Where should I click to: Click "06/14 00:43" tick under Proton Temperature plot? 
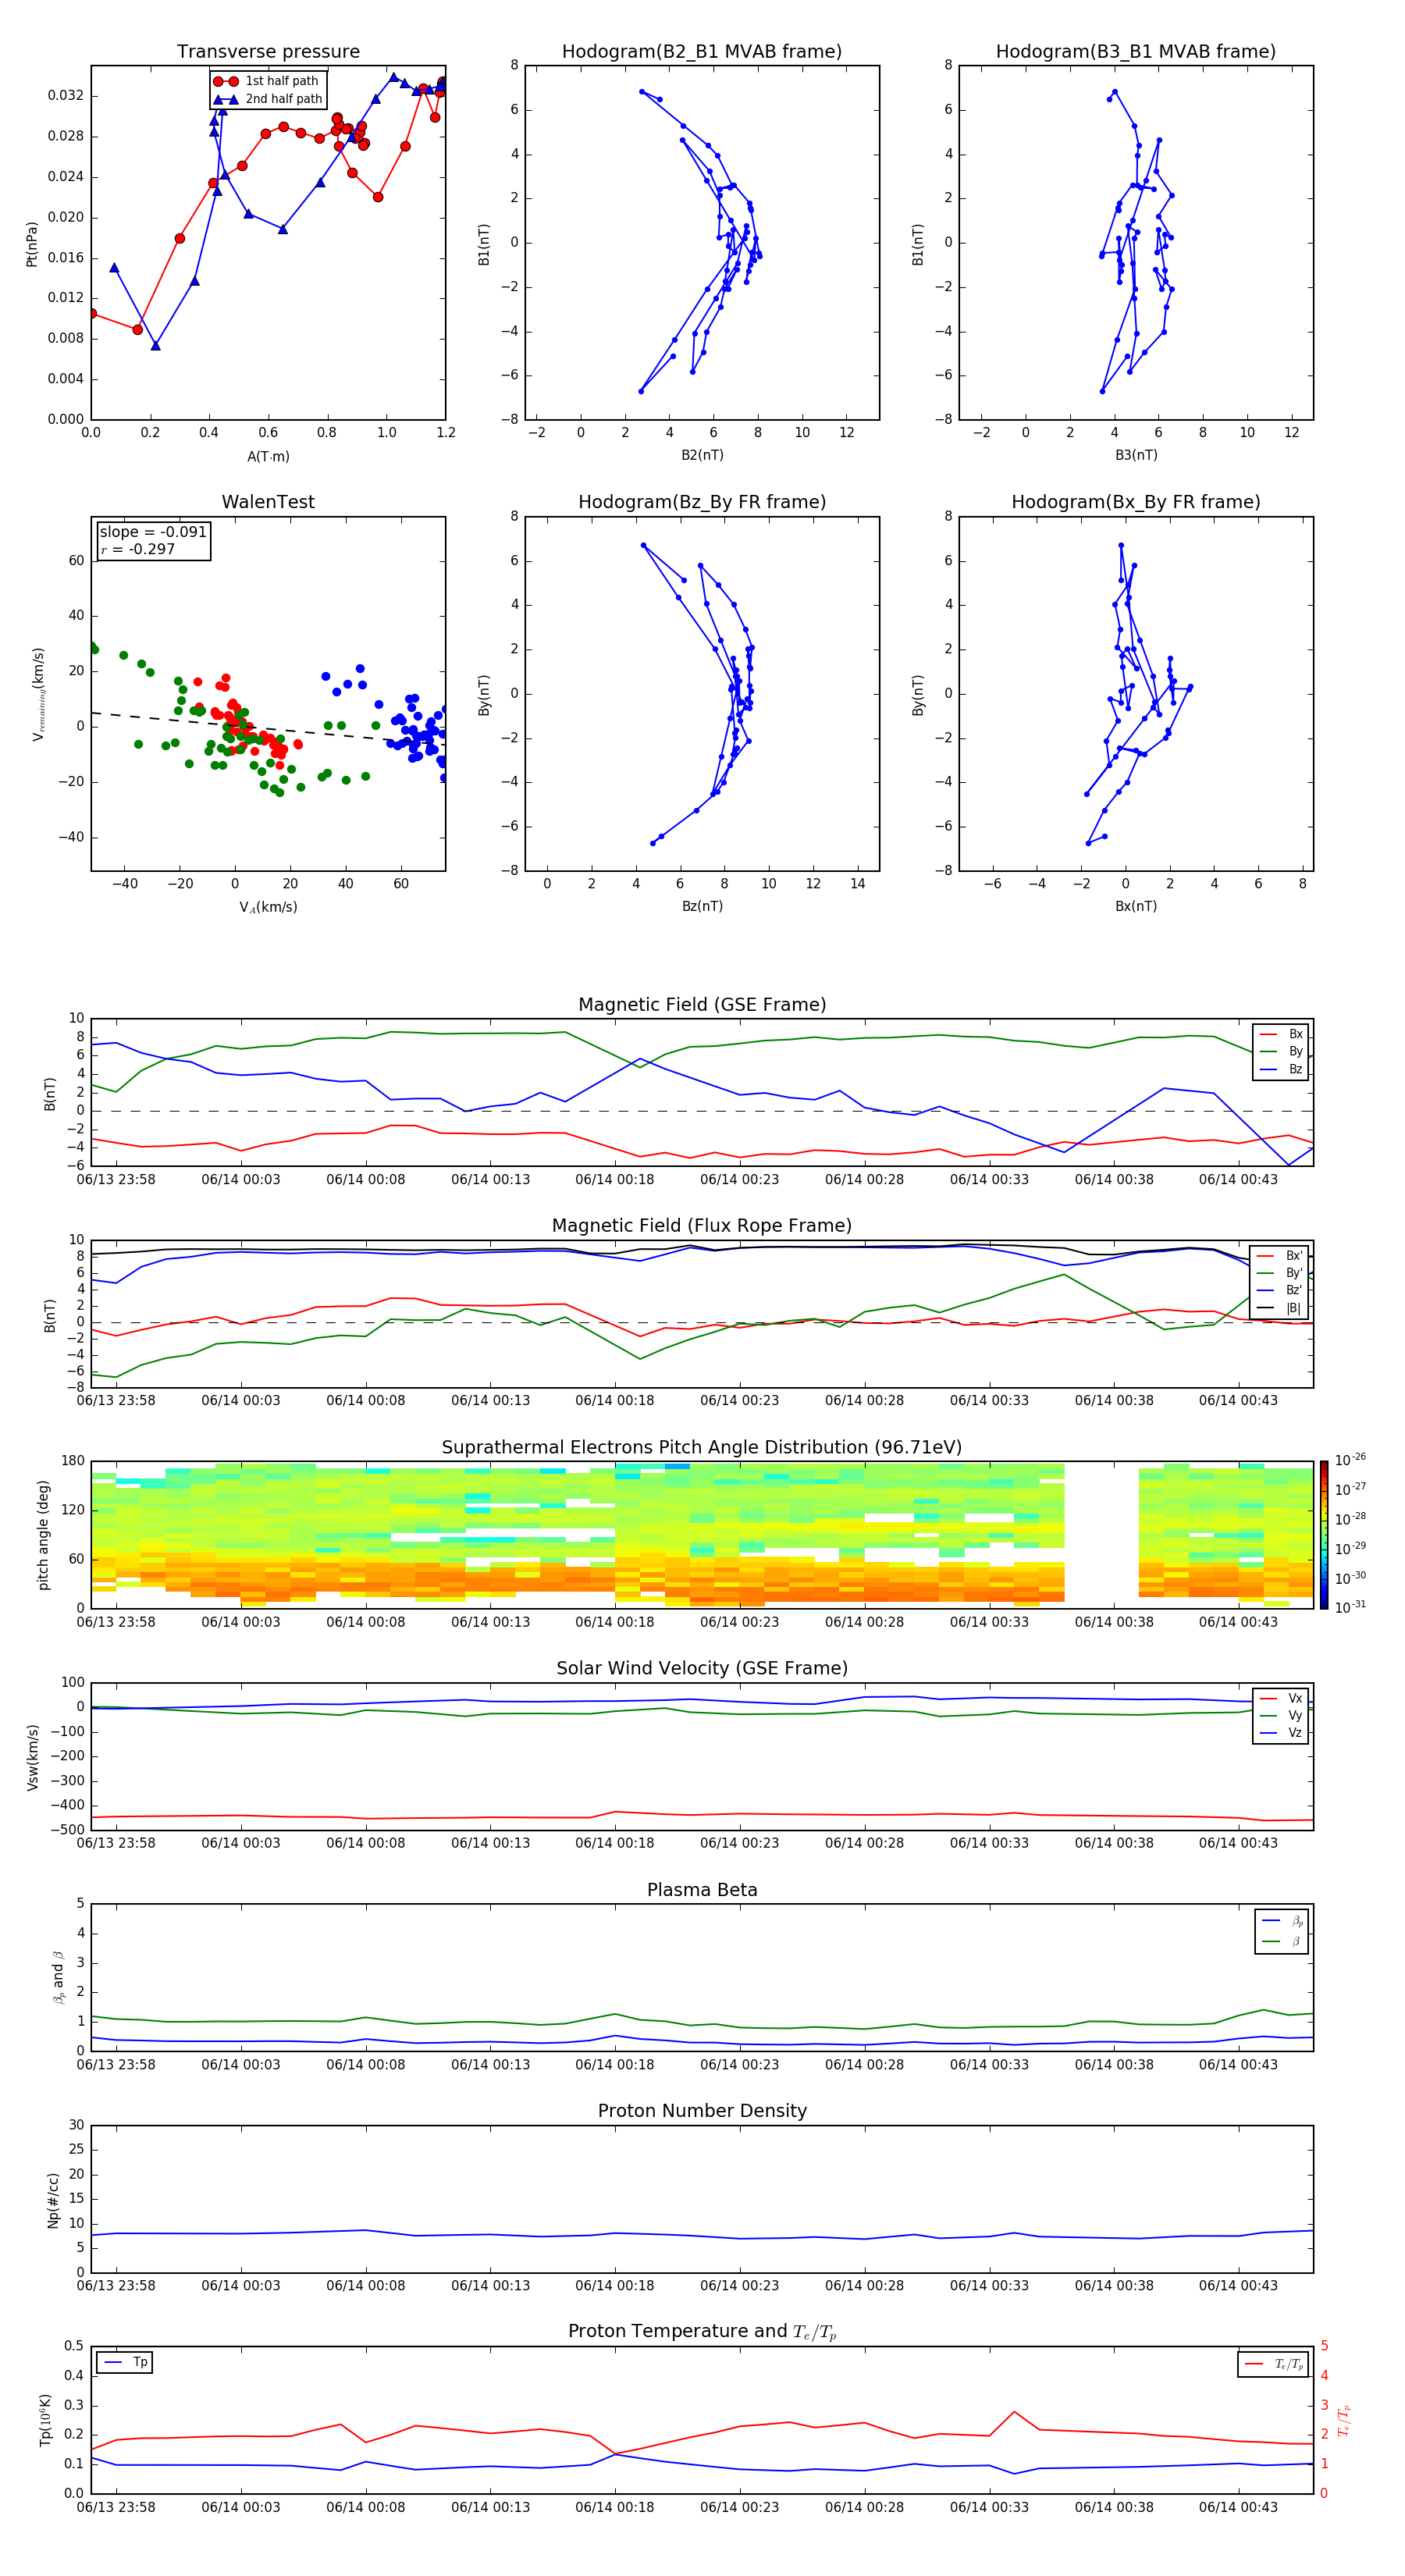(1238, 2508)
